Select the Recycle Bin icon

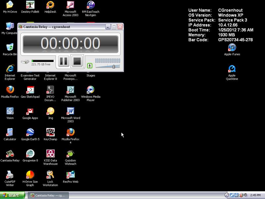pos(10,49)
